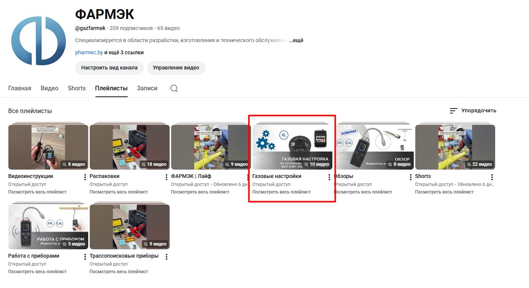Click 'Посмотреть весь плейлист' under Обзоры
This screenshot has height=288, width=529.
(x=363, y=192)
